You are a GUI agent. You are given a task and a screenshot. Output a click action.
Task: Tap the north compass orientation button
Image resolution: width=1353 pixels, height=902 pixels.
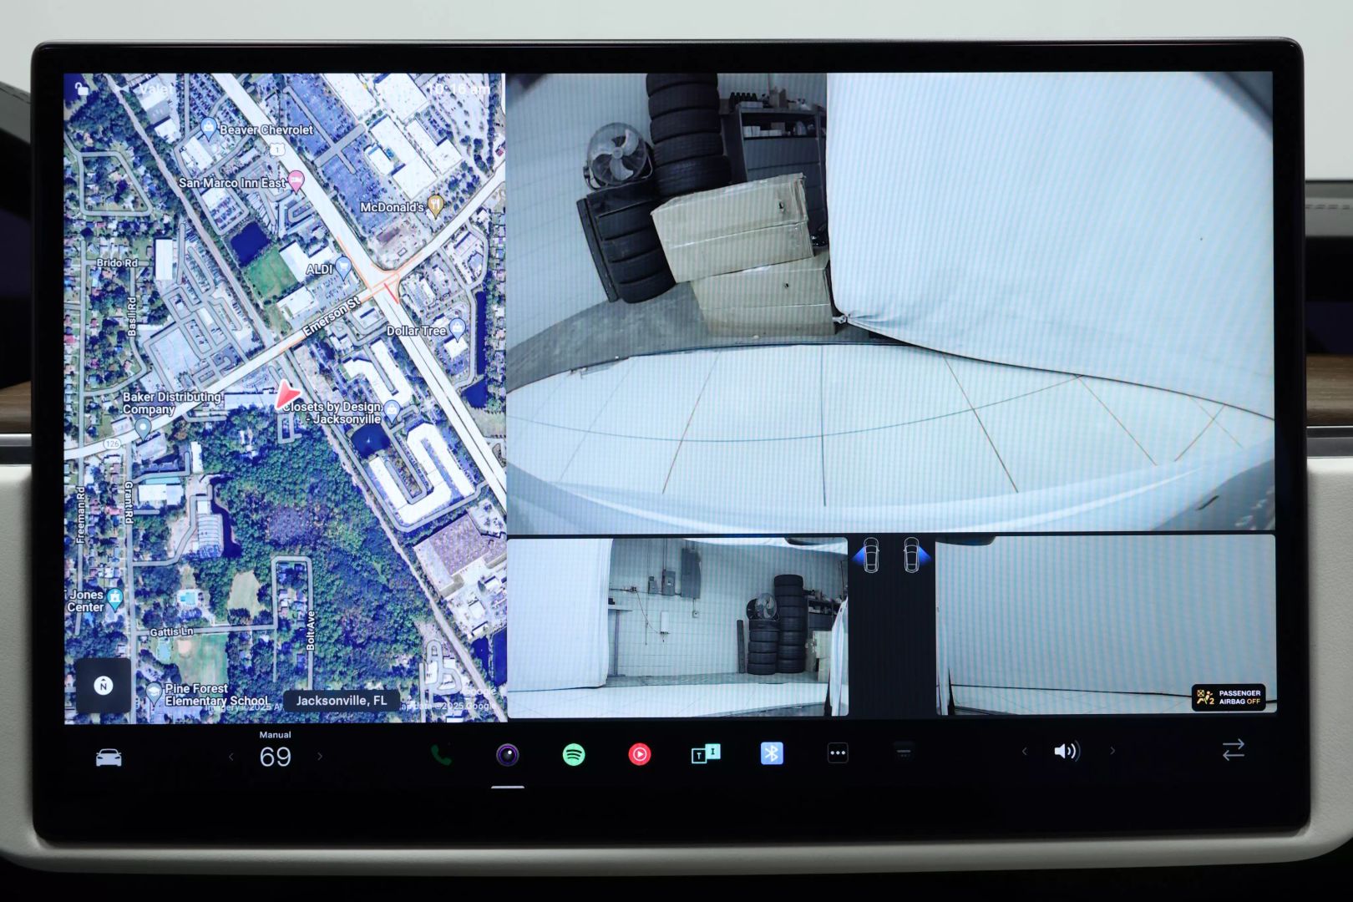[x=104, y=686]
